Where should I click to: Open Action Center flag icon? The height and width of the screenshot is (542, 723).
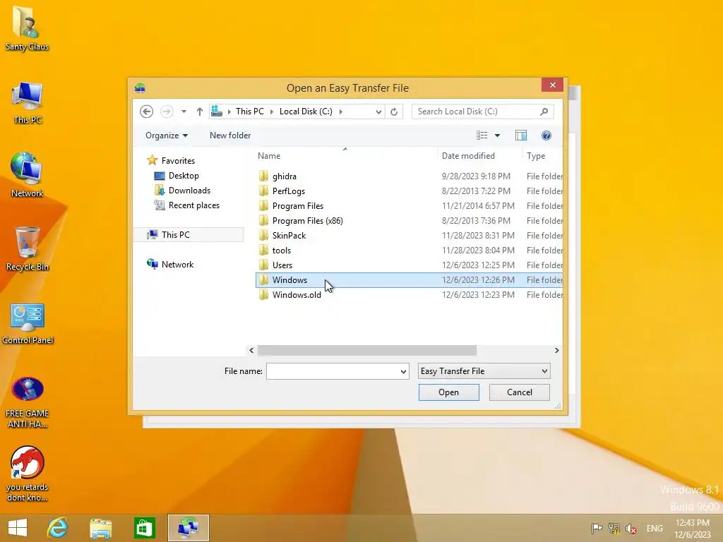(597, 528)
